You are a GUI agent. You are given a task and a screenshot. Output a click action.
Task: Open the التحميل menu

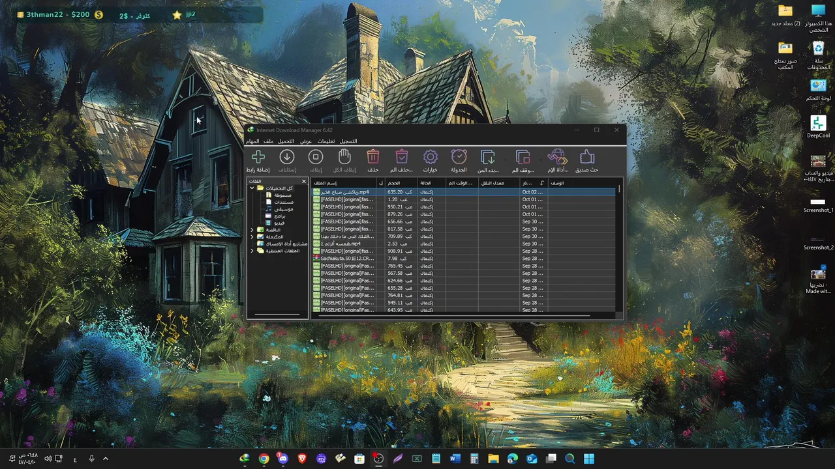click(286, 141)
